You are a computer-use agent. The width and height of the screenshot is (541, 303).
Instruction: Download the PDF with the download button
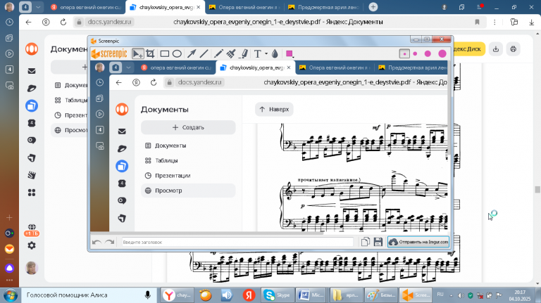click(x=496, y=49)
